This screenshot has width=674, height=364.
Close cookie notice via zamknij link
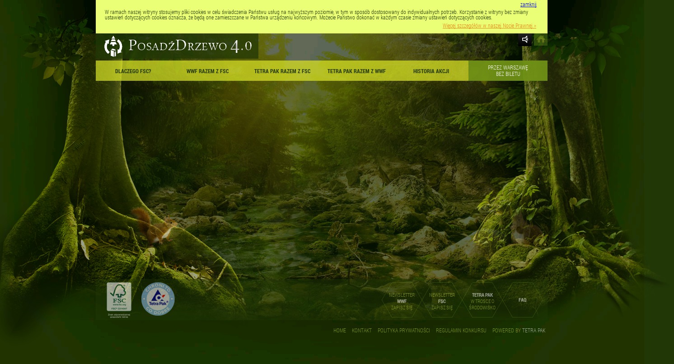(528, 5)
